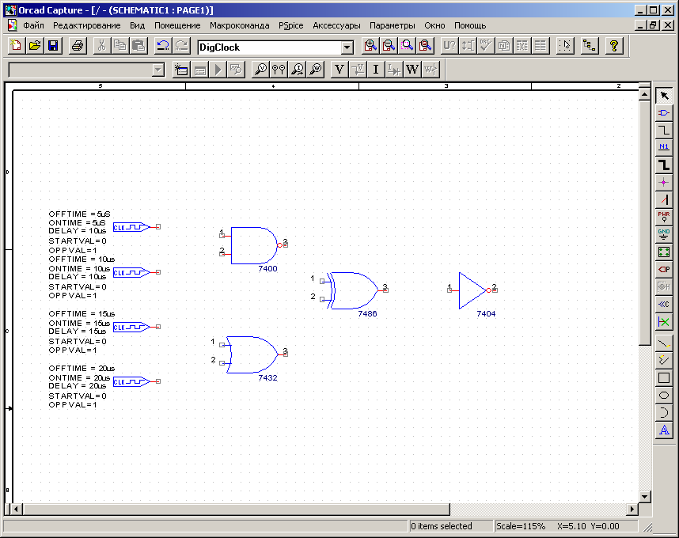Select the Place Ellipse tool
Image resolution: width=679 pixels, height=538 pixels.
tap(664, 395)
